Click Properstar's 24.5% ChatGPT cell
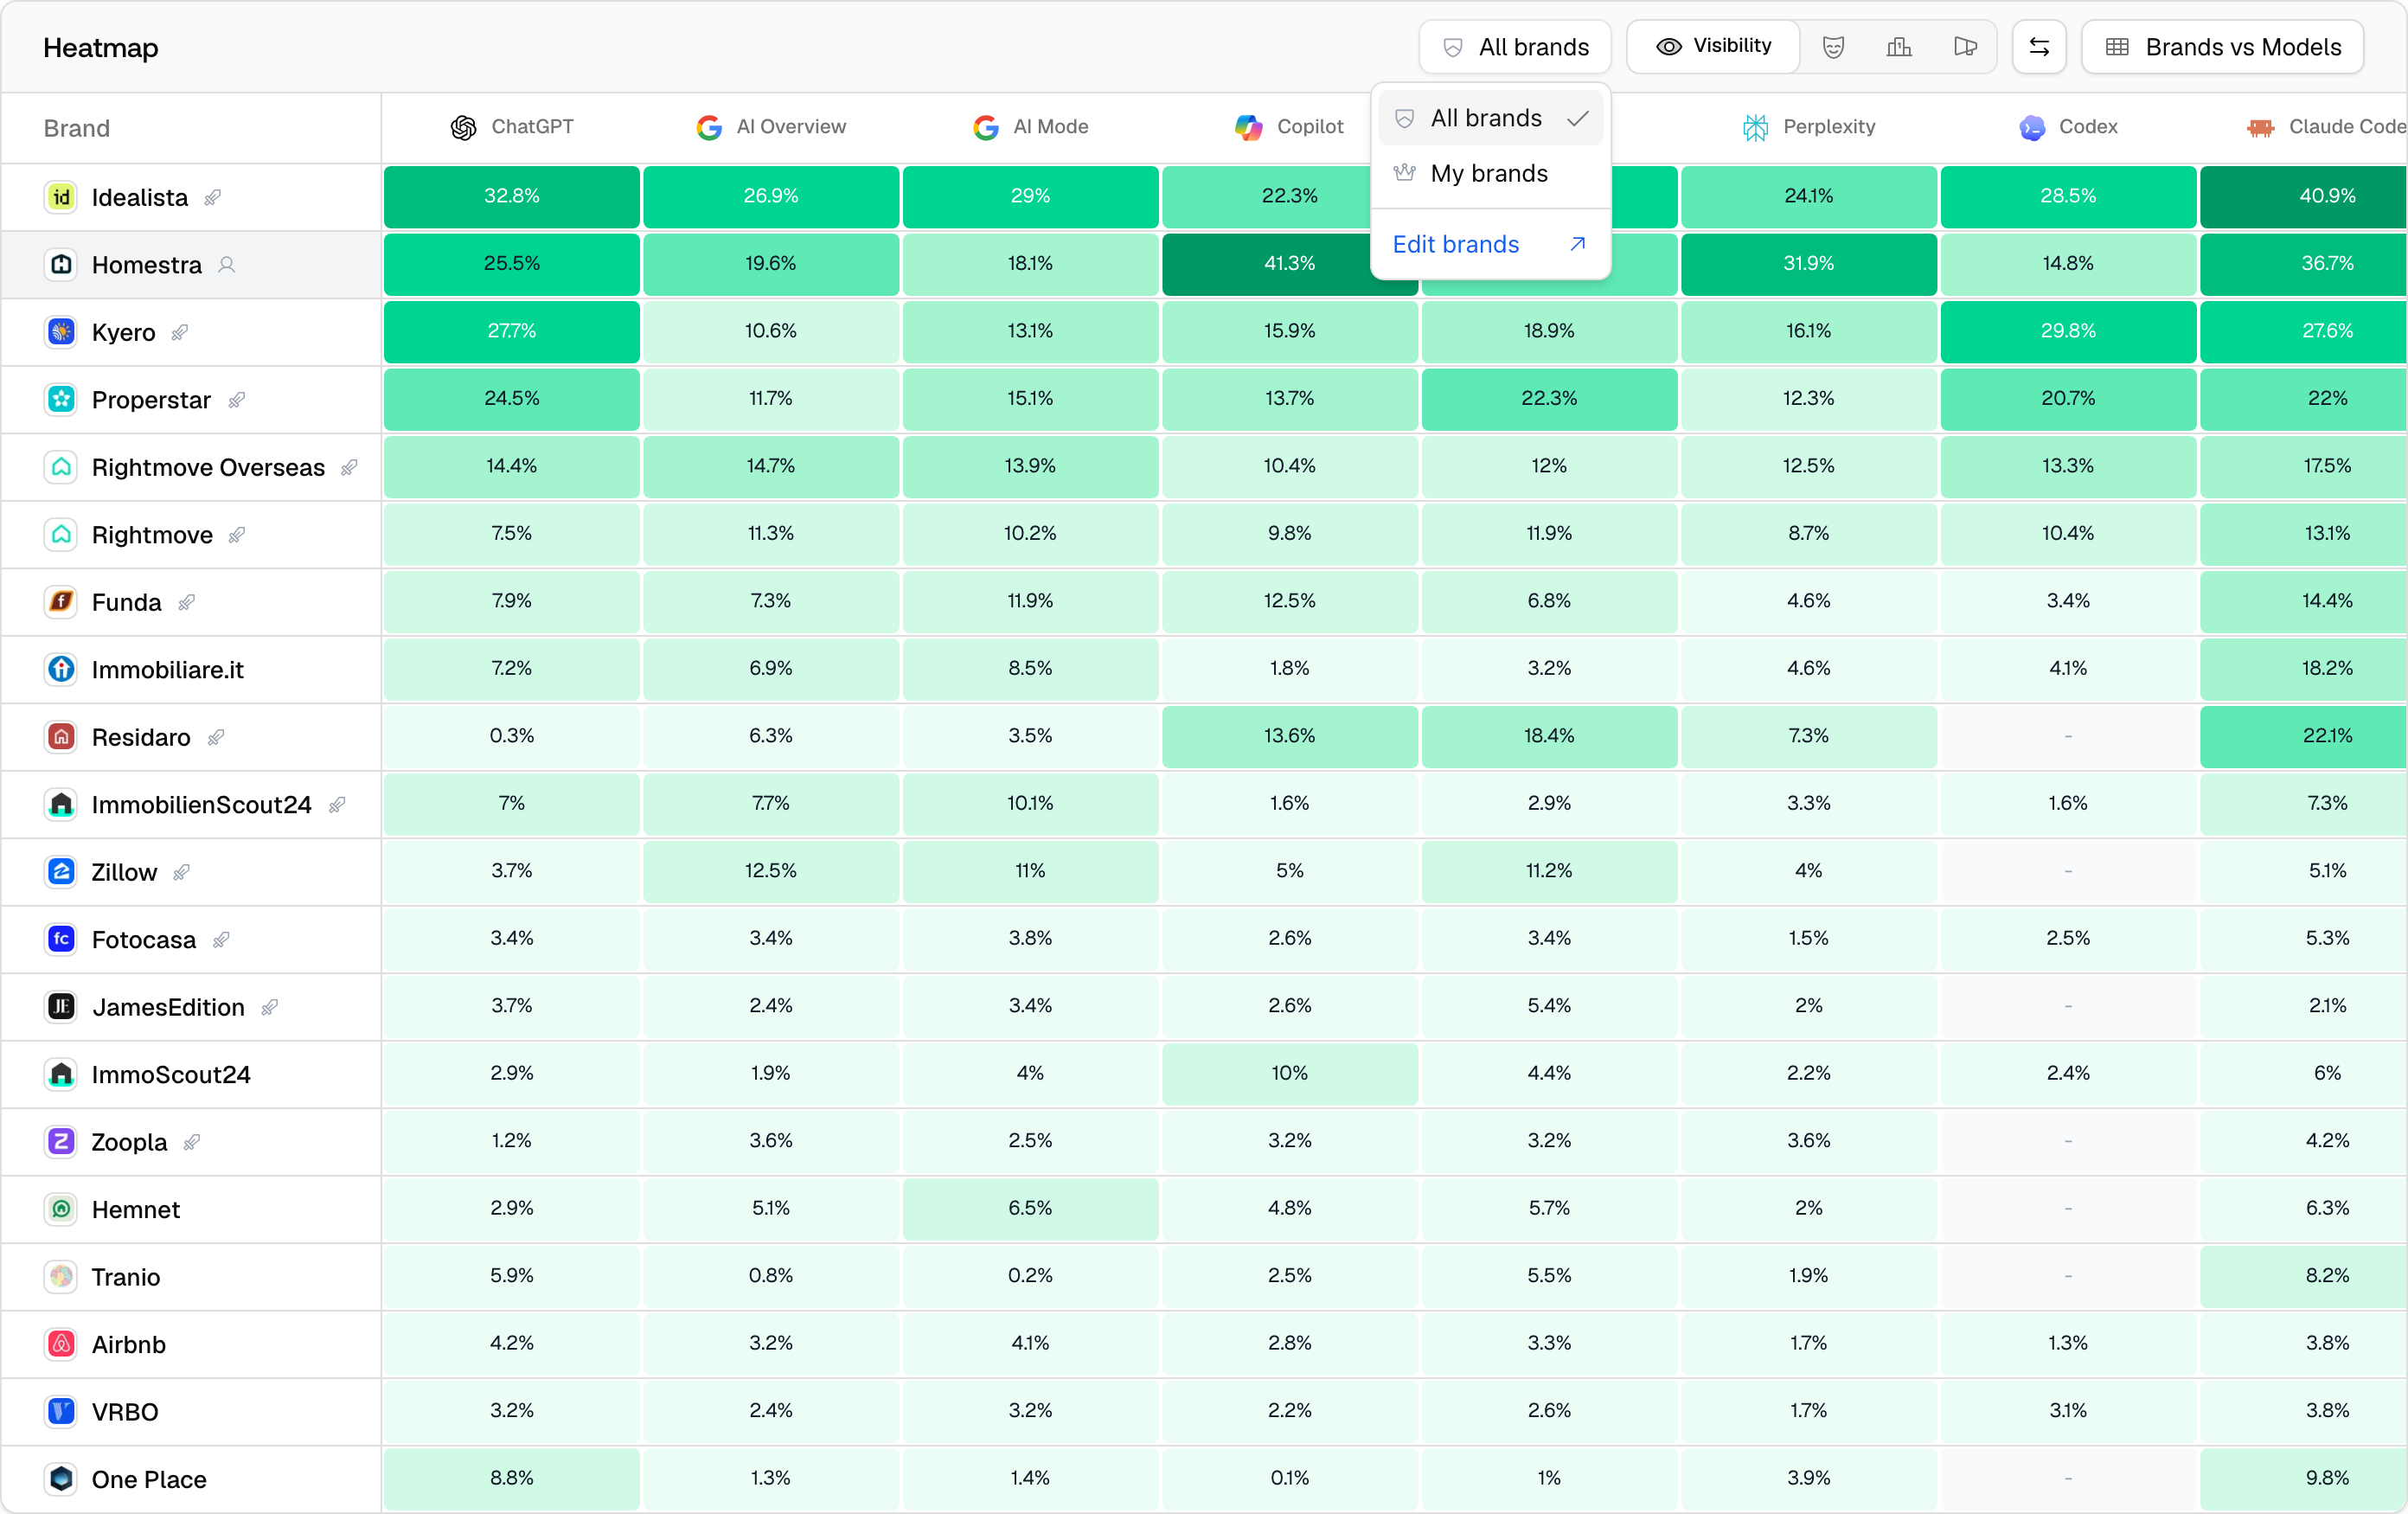This screenshot has width=2408, height=1514. tap(511, 399)
